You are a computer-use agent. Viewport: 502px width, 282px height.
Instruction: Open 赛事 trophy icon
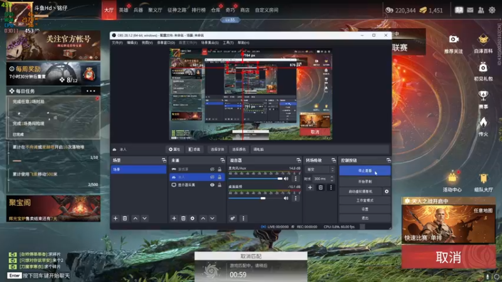(483, 95)
